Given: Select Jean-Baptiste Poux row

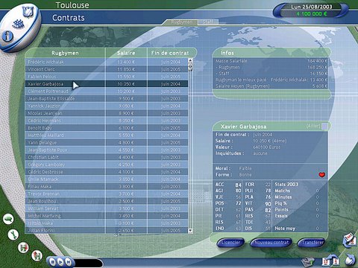Looking at the screenshot, I should tap(107, 150).
